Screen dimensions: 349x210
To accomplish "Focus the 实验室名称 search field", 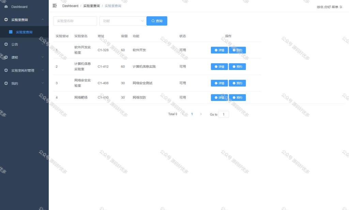I will pyautogui.click(x=75, y=21).
